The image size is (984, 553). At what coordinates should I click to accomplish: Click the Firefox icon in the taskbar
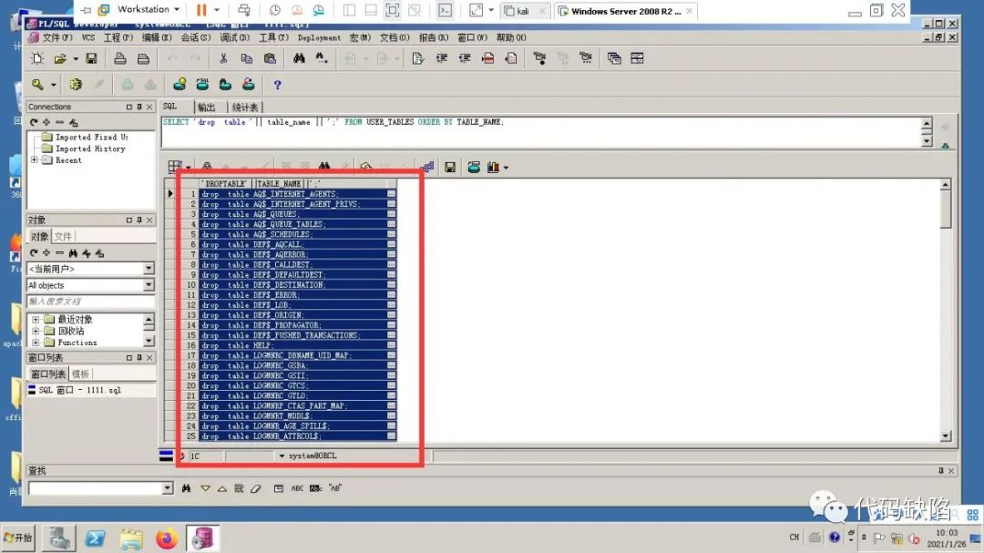click(166, 538)
